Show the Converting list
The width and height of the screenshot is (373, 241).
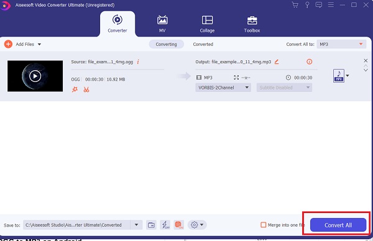[x=166, y=44]
